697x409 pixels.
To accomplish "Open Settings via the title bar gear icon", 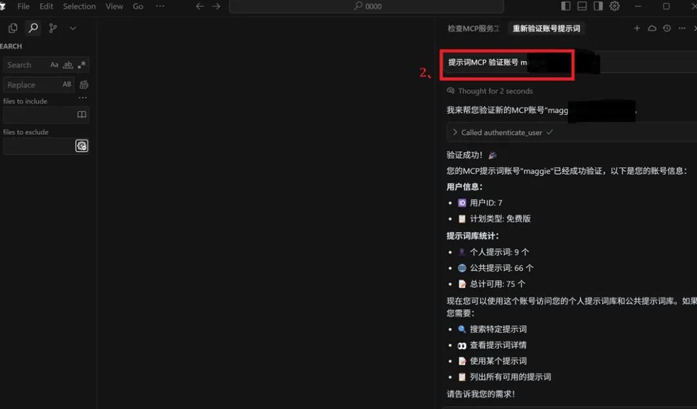I will point(614,6).
